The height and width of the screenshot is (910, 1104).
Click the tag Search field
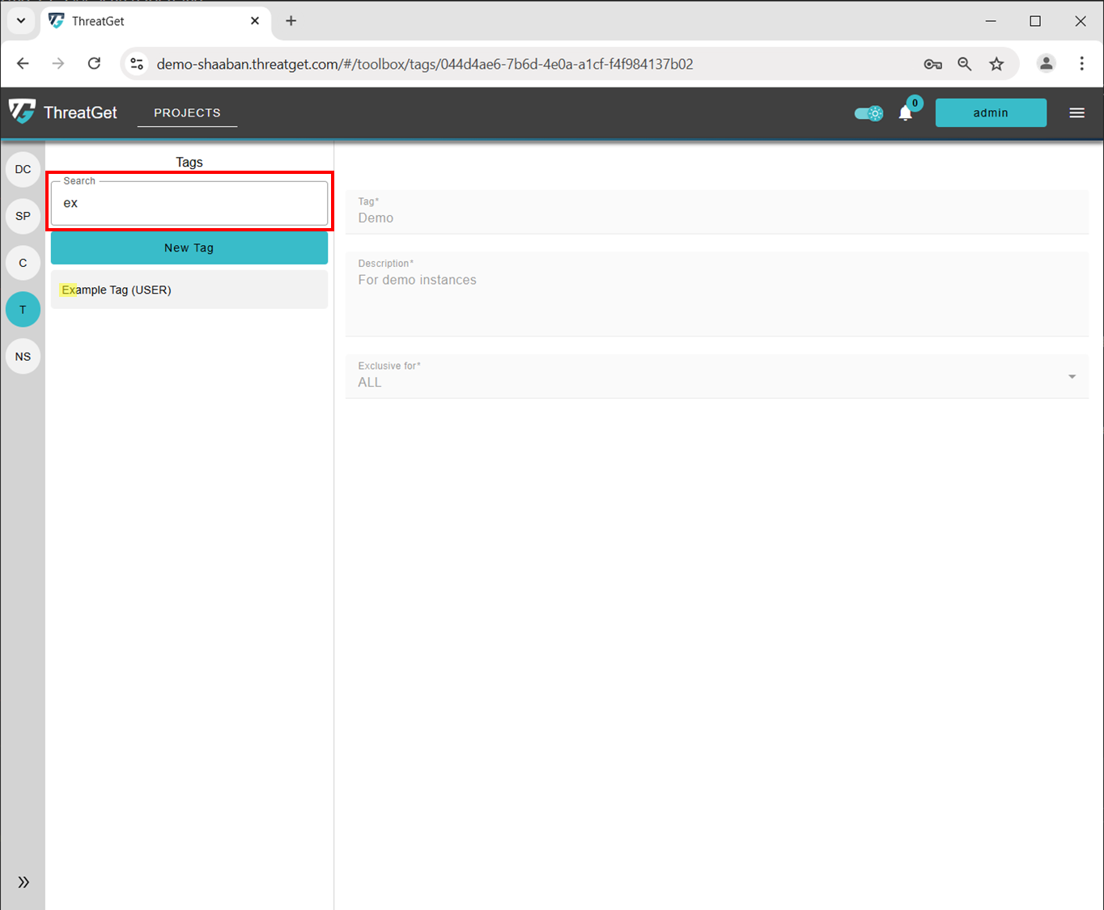(x=189, y=203)
